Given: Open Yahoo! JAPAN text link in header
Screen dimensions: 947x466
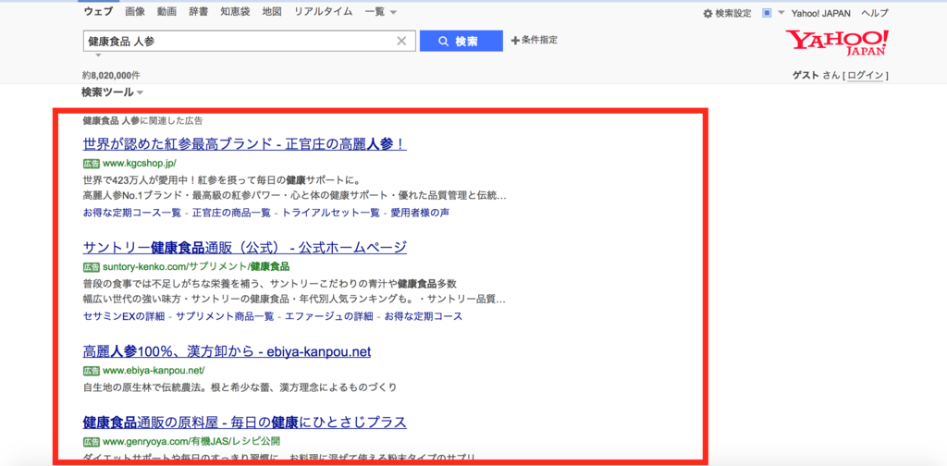Looking at the screenshot, I should pos(821,13).
